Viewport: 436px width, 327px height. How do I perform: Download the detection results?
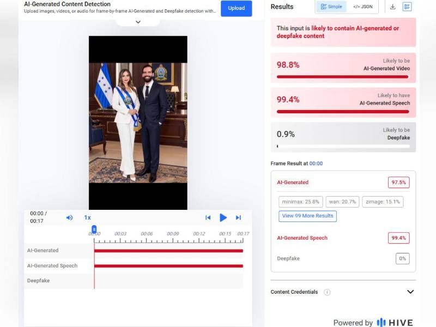(392, 7)
